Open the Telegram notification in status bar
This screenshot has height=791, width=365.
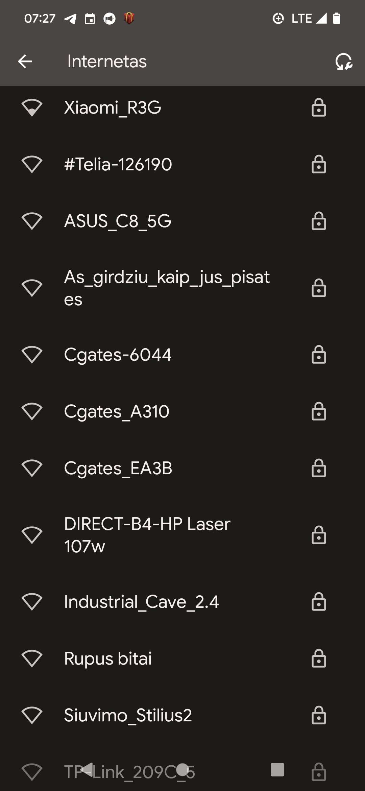(70, 19)
